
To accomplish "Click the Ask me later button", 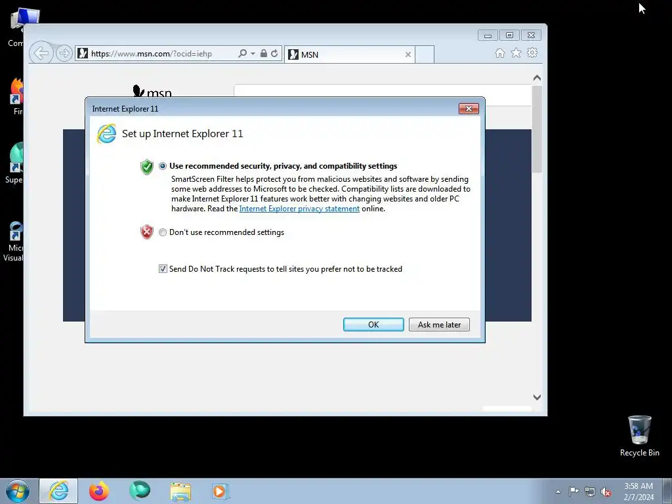I will pos(439,324).
